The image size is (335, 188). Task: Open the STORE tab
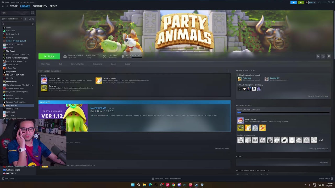(14, 6)
